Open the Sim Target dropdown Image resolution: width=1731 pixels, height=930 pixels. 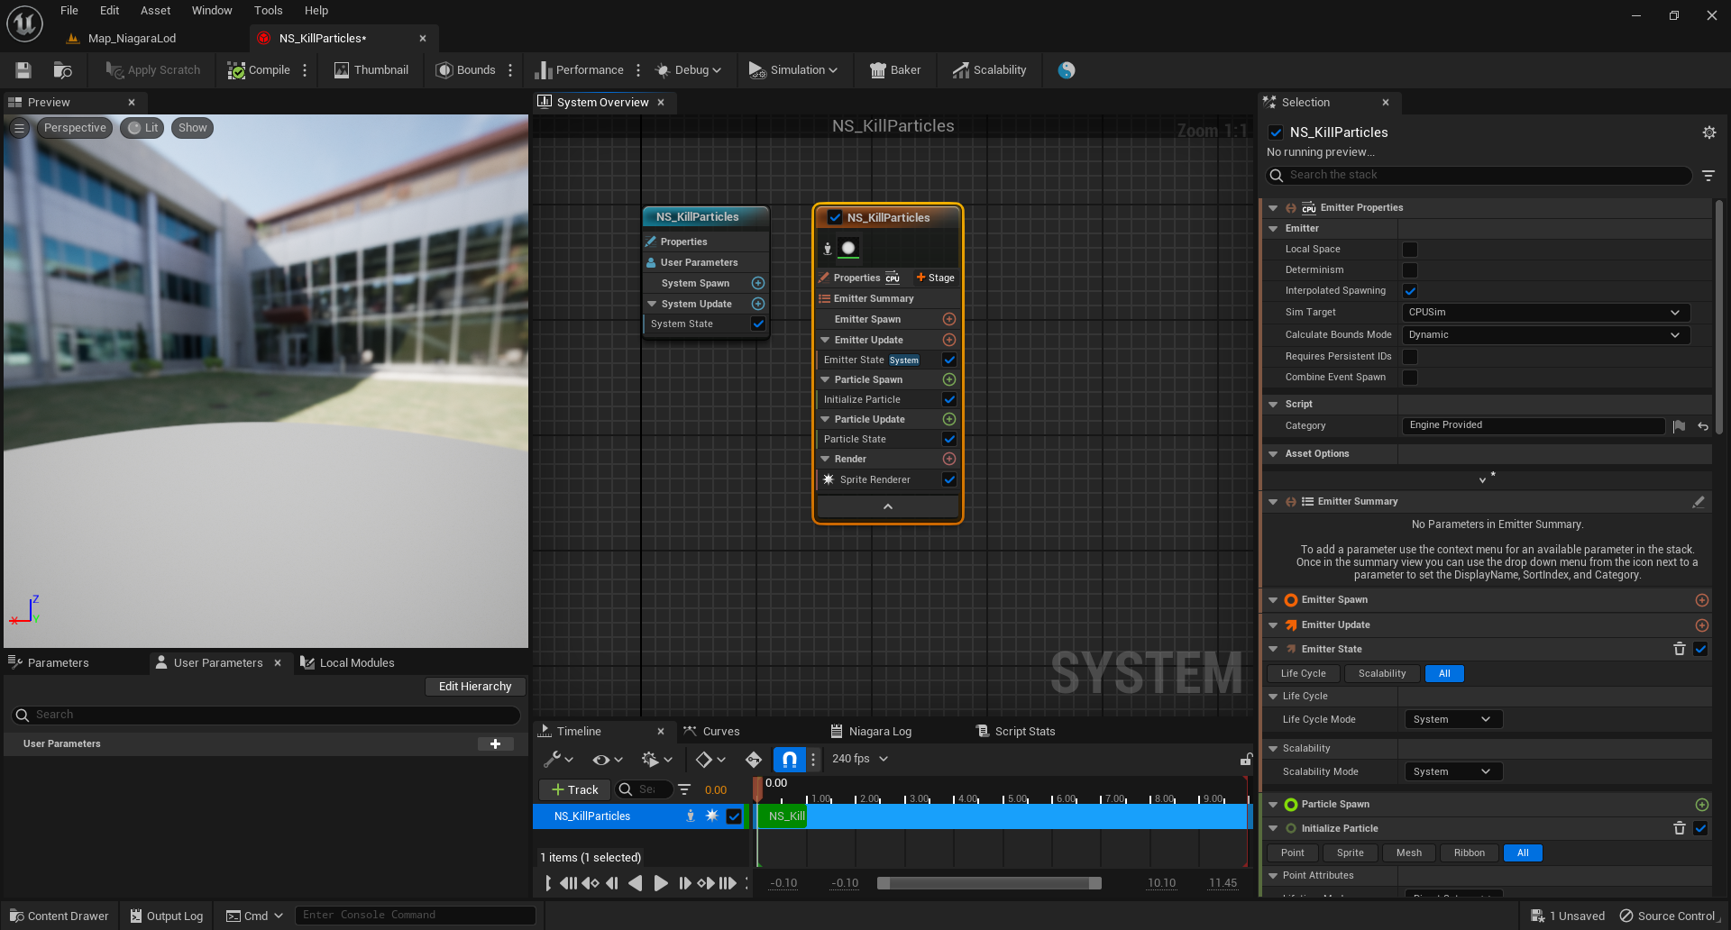click(1544, 313)
